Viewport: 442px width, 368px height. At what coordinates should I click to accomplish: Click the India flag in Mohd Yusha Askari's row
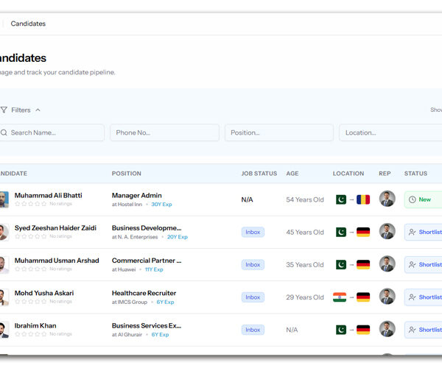coord(340,297)
